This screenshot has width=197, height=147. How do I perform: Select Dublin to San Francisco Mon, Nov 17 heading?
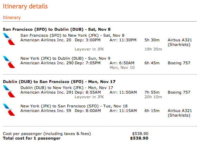(x=59, y=82)
